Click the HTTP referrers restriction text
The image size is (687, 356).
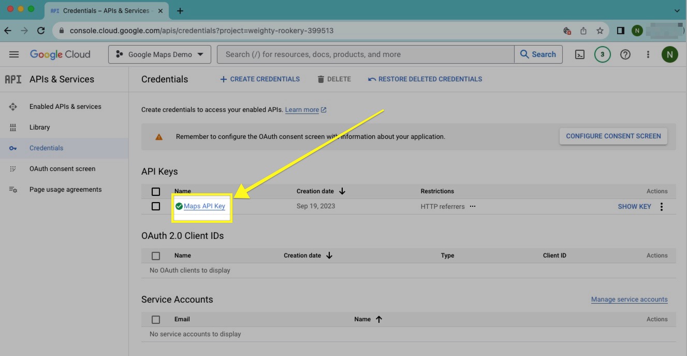pos(443,206)
